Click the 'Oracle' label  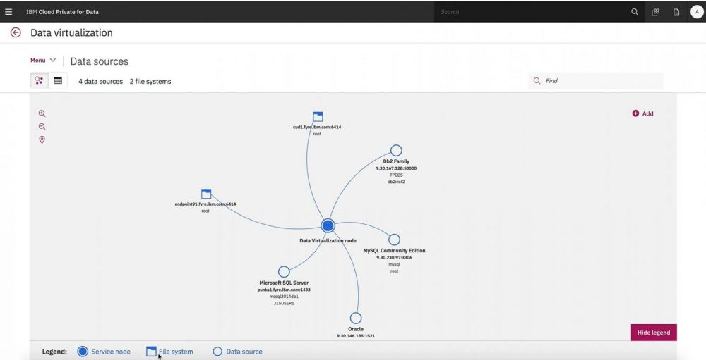pos(356,329)
